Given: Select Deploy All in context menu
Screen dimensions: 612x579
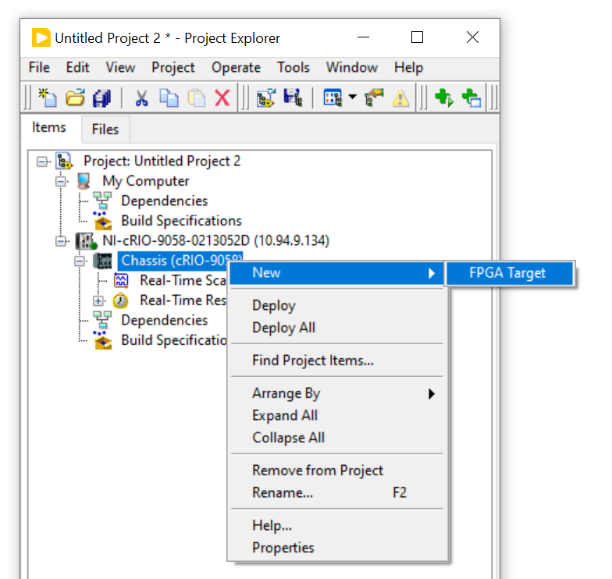Looking at the screenshot, I should [x=337, y=328].
